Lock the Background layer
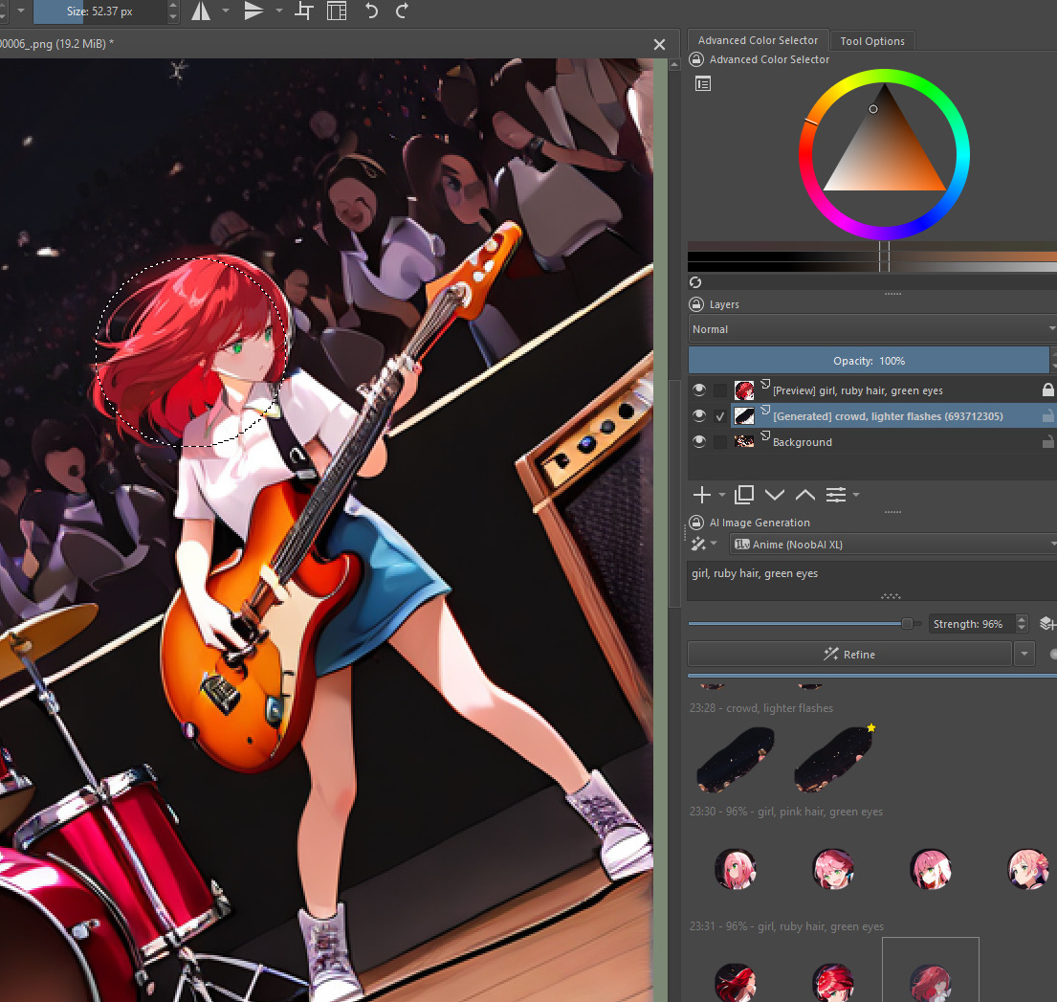 coord(1047,441)
